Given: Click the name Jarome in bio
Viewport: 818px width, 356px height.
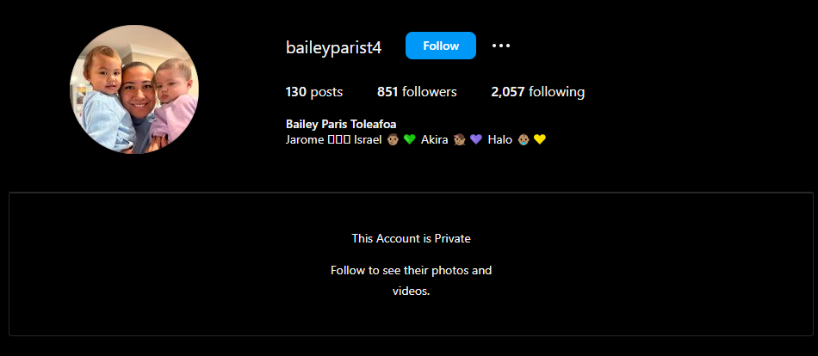Looking at the screenshot, I should coord(304,139).
